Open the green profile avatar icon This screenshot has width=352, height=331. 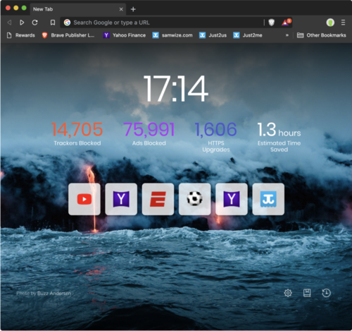(330, 23)
